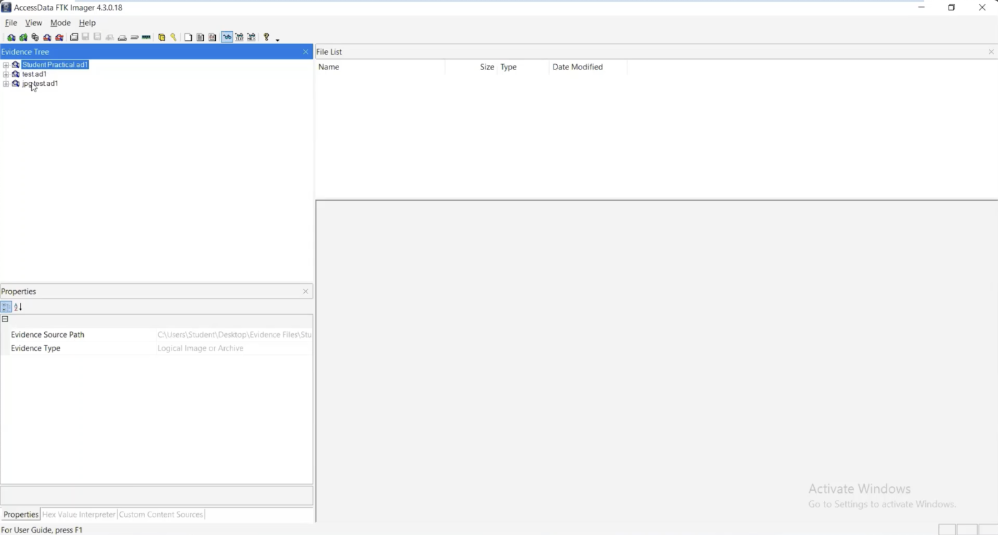The height and width of the screenshot is (535, 998).
Task: Switch to the Hex Value Interpreter tab
Action: click(78, 514)
